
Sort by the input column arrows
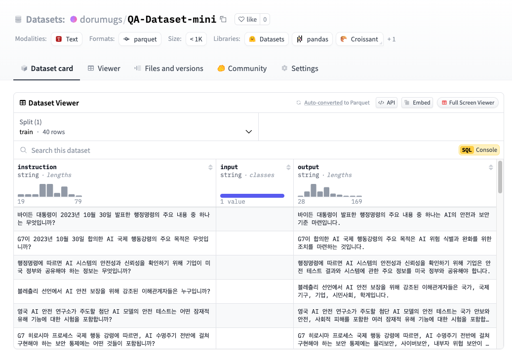pyautogui.click(x=288, y=167)
